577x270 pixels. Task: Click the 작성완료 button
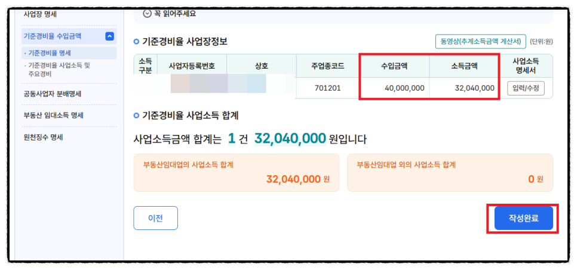523,218
